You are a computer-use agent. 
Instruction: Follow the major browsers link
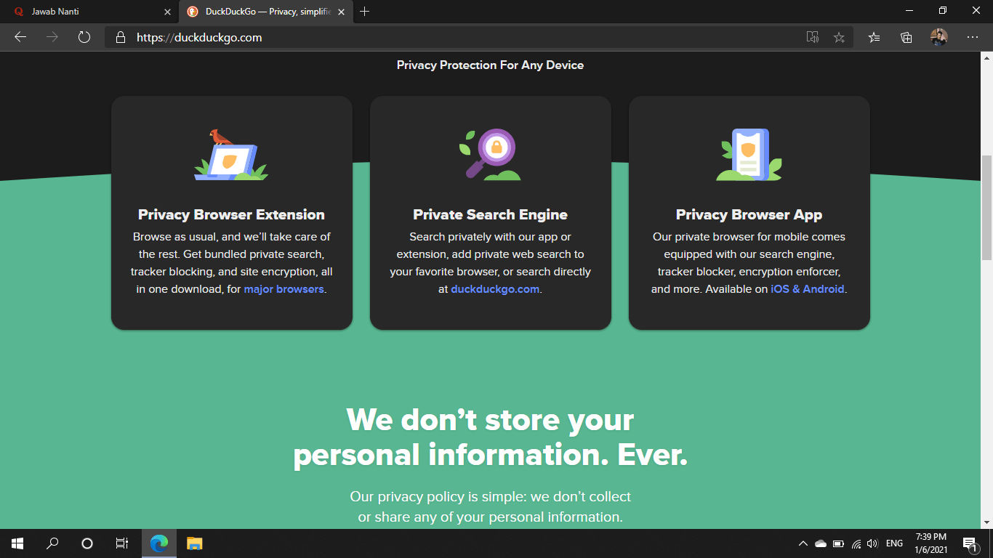(284, 289)
